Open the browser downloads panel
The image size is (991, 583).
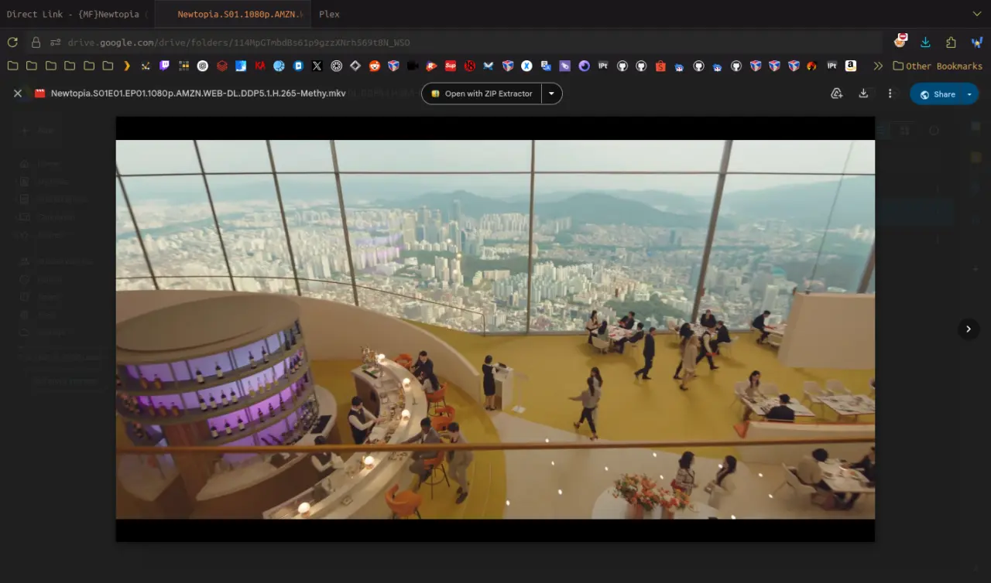point(925,43)
